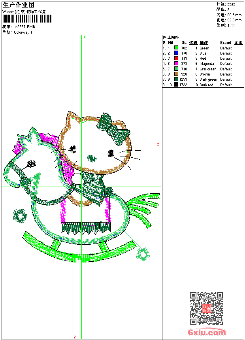Viewport: 245px width, 340px height.
Task: Select the Dark red color swatch
Action: (176, 85)
